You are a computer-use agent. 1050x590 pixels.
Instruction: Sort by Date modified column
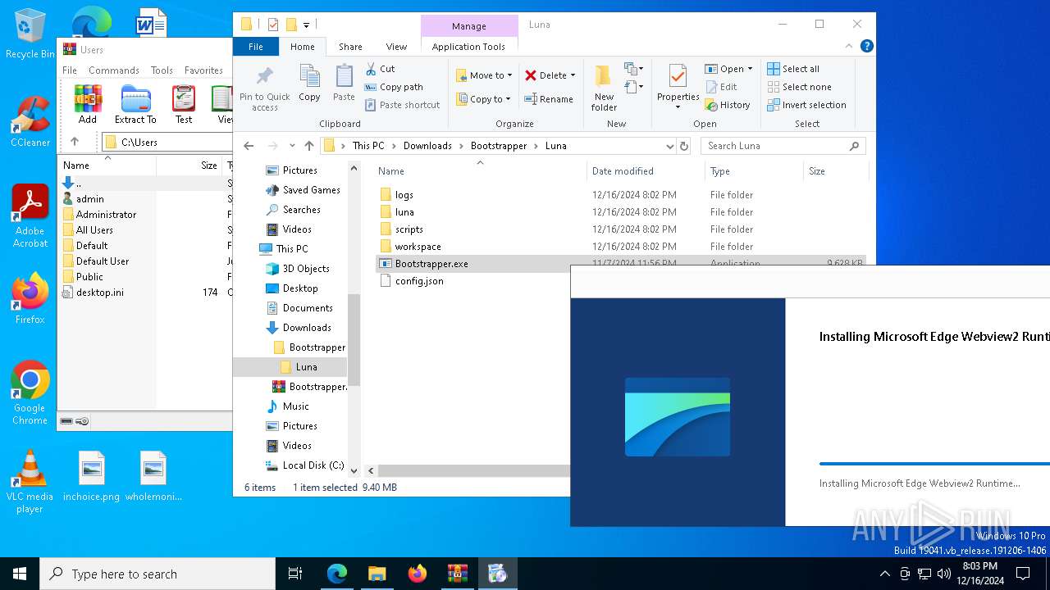[x=623, y=171]
